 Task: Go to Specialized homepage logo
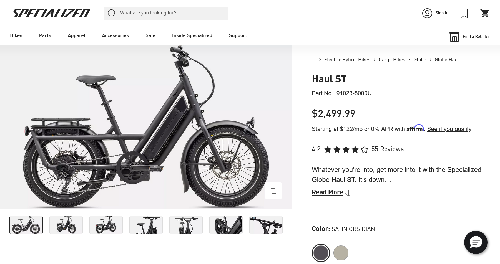tap(50, 13)
